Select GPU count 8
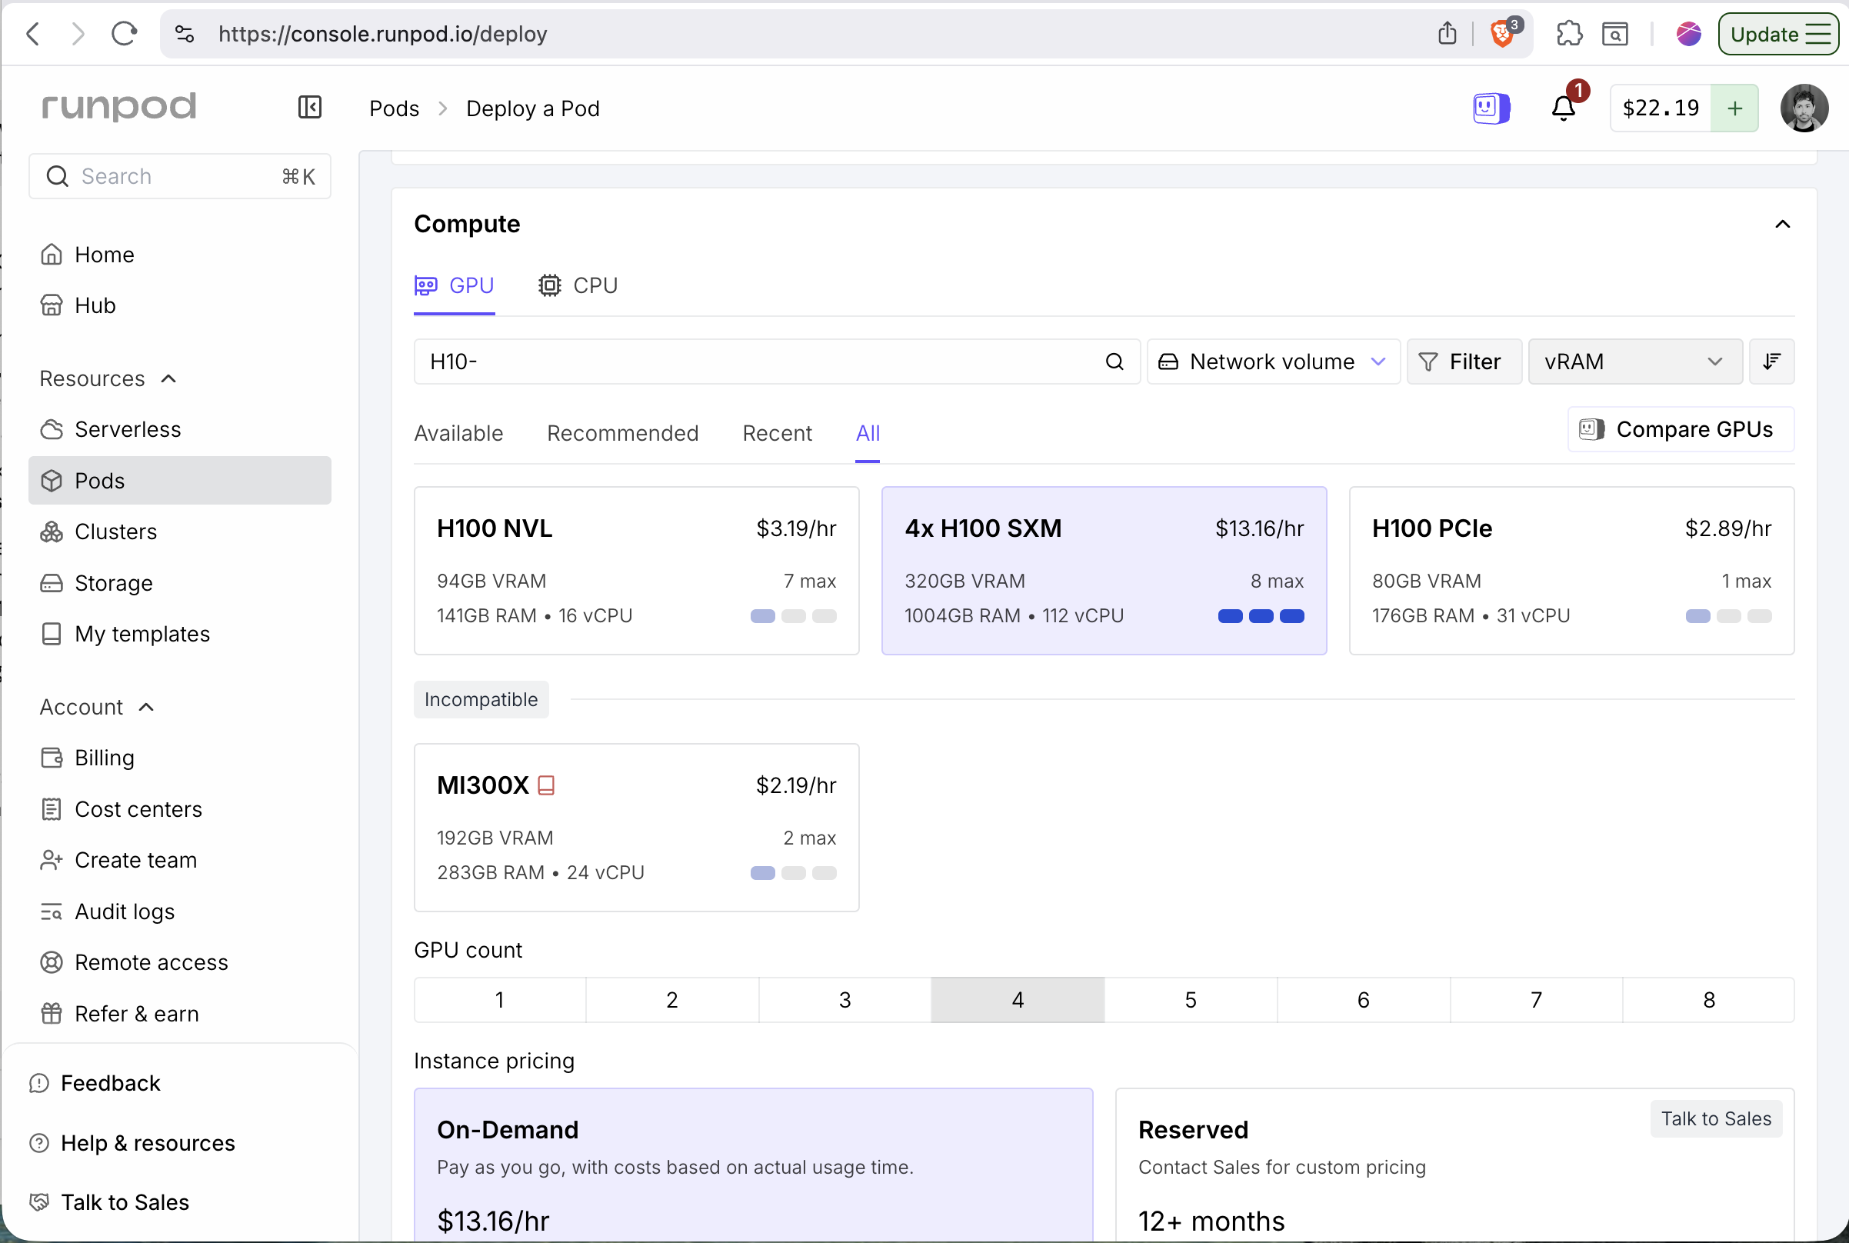This screenshot has height=1243, width=1849. [1709, 1000]
